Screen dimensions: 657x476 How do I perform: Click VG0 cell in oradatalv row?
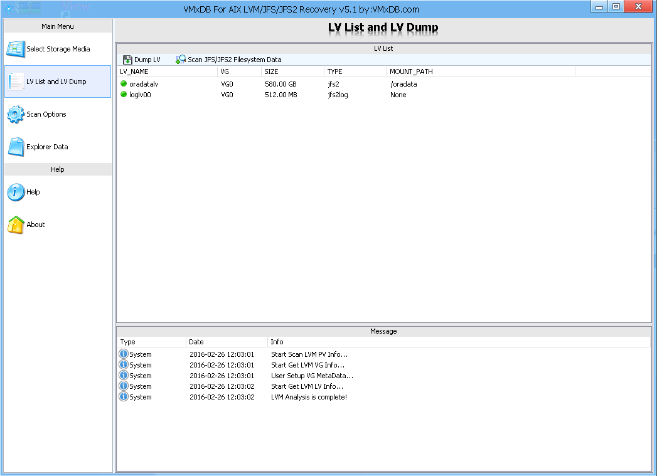[x=227, y=84]
